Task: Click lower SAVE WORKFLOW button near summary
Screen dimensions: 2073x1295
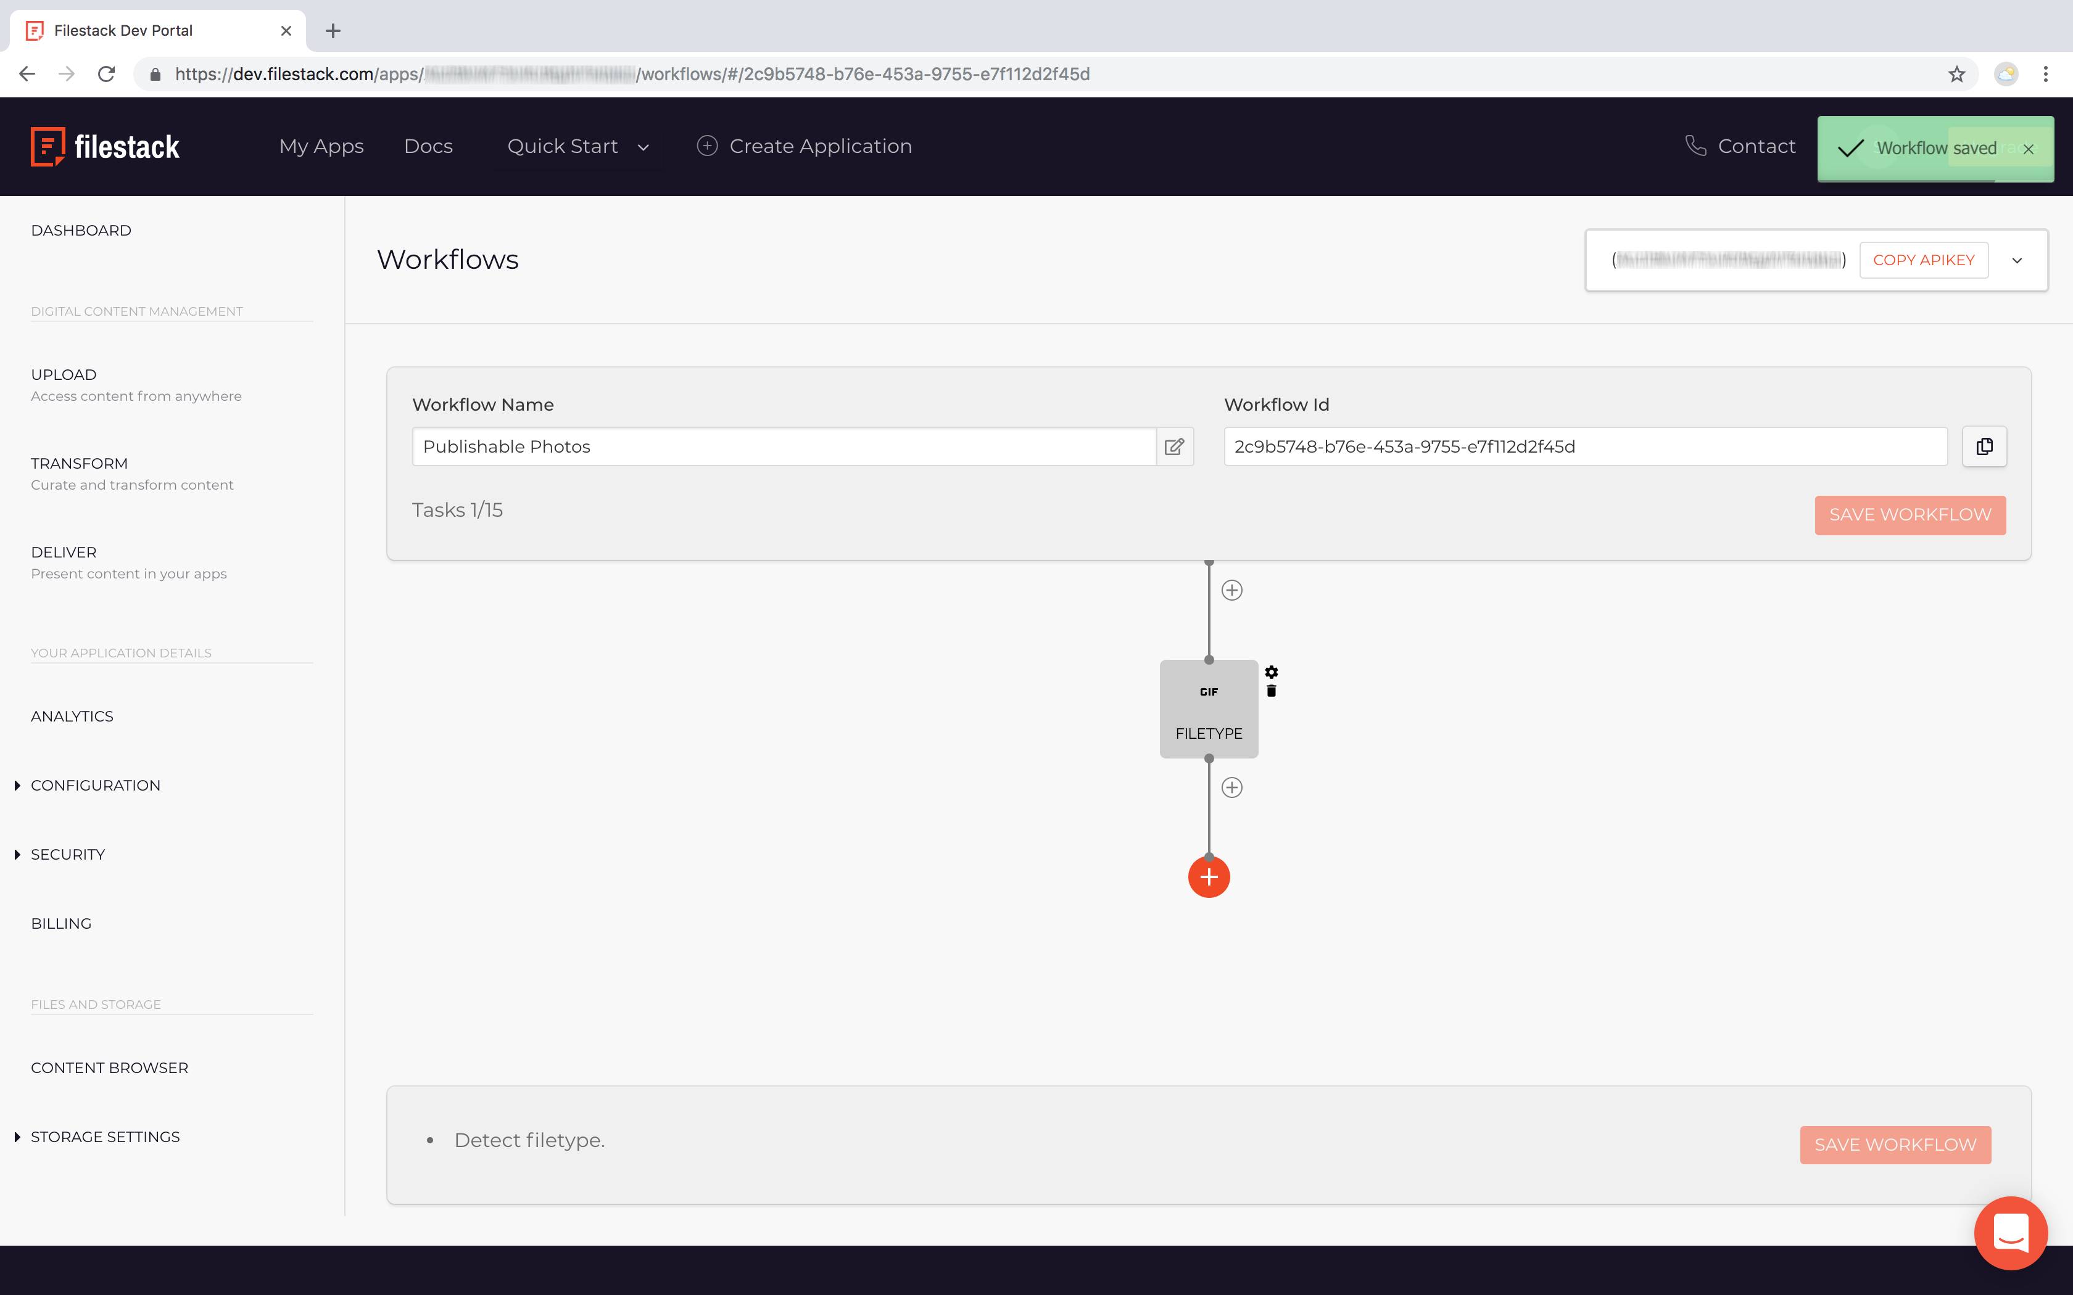Action: tap(1896, 1145)
